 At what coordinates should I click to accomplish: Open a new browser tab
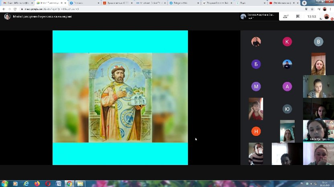coord(304,3)
